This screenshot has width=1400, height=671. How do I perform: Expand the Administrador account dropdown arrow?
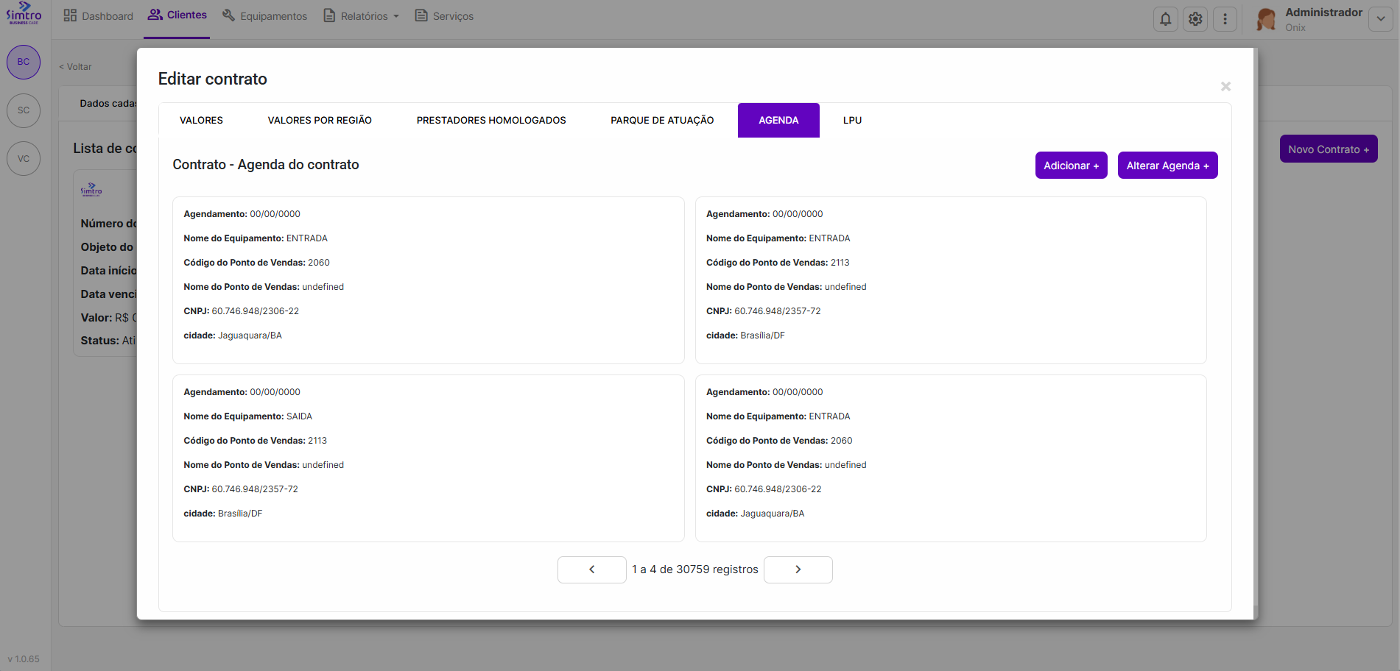coord(1380,19)
